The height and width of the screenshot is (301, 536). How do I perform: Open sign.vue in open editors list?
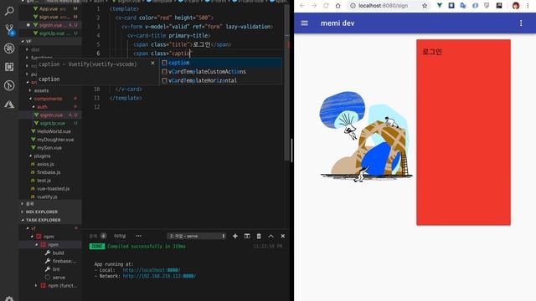(x=50, y=17)
